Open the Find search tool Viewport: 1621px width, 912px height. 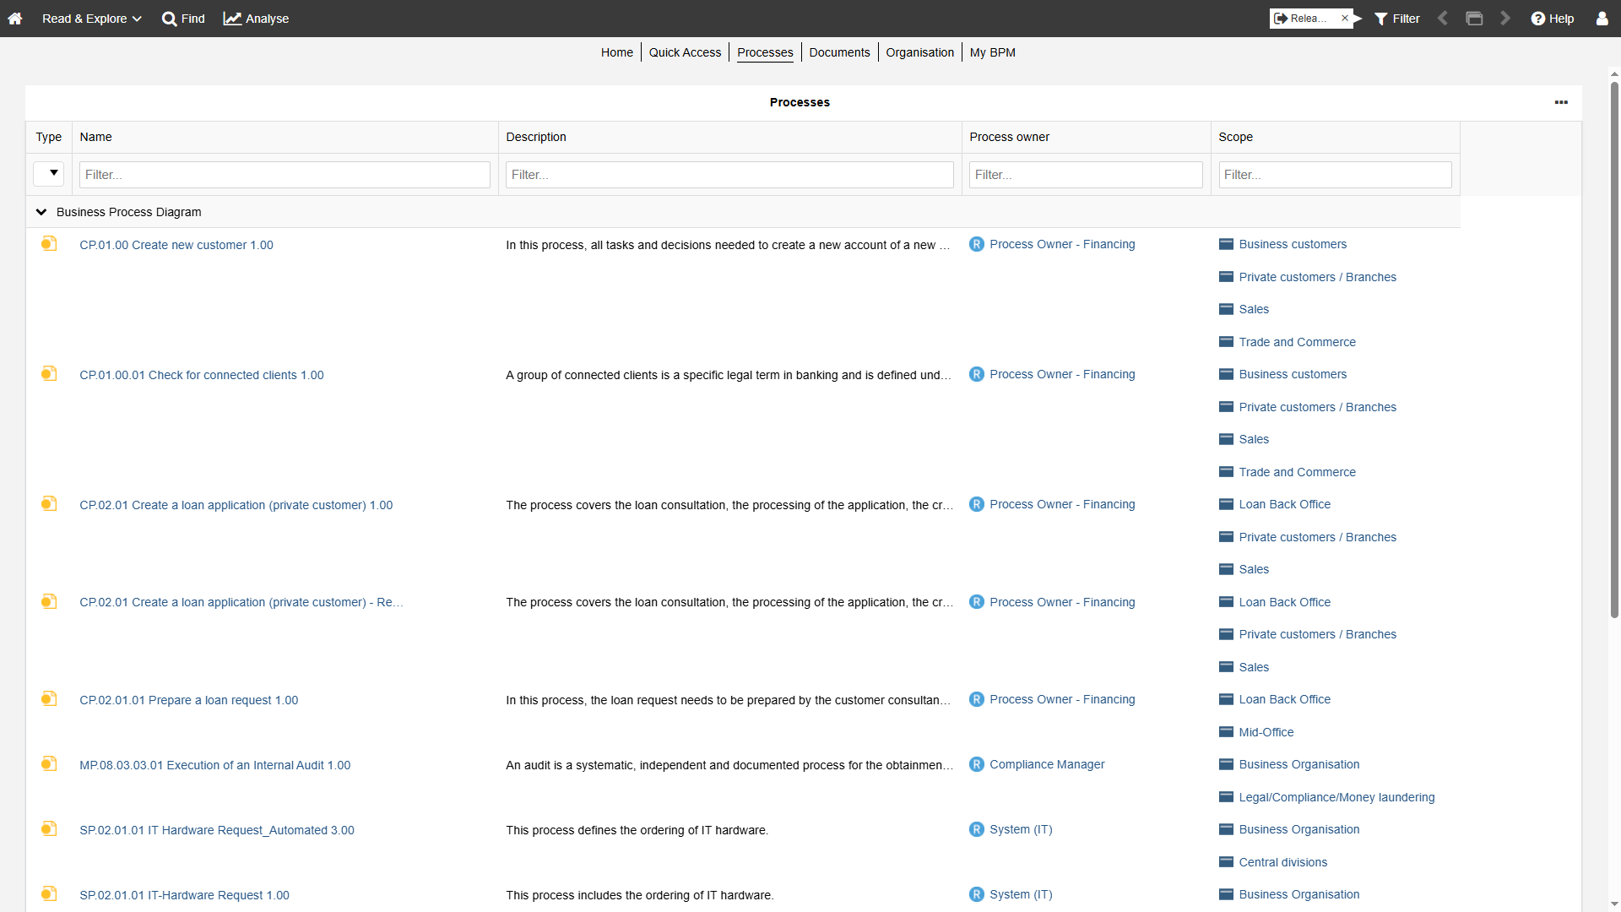pos(183,19)
